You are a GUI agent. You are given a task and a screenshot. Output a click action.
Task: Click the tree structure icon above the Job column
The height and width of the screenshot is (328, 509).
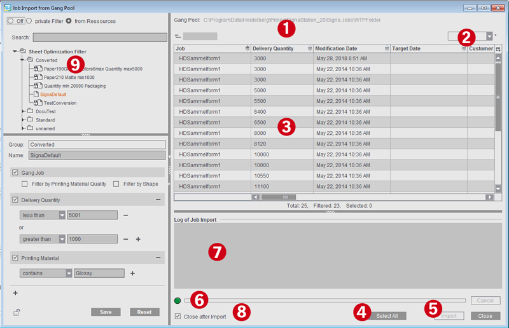point(178,36)
